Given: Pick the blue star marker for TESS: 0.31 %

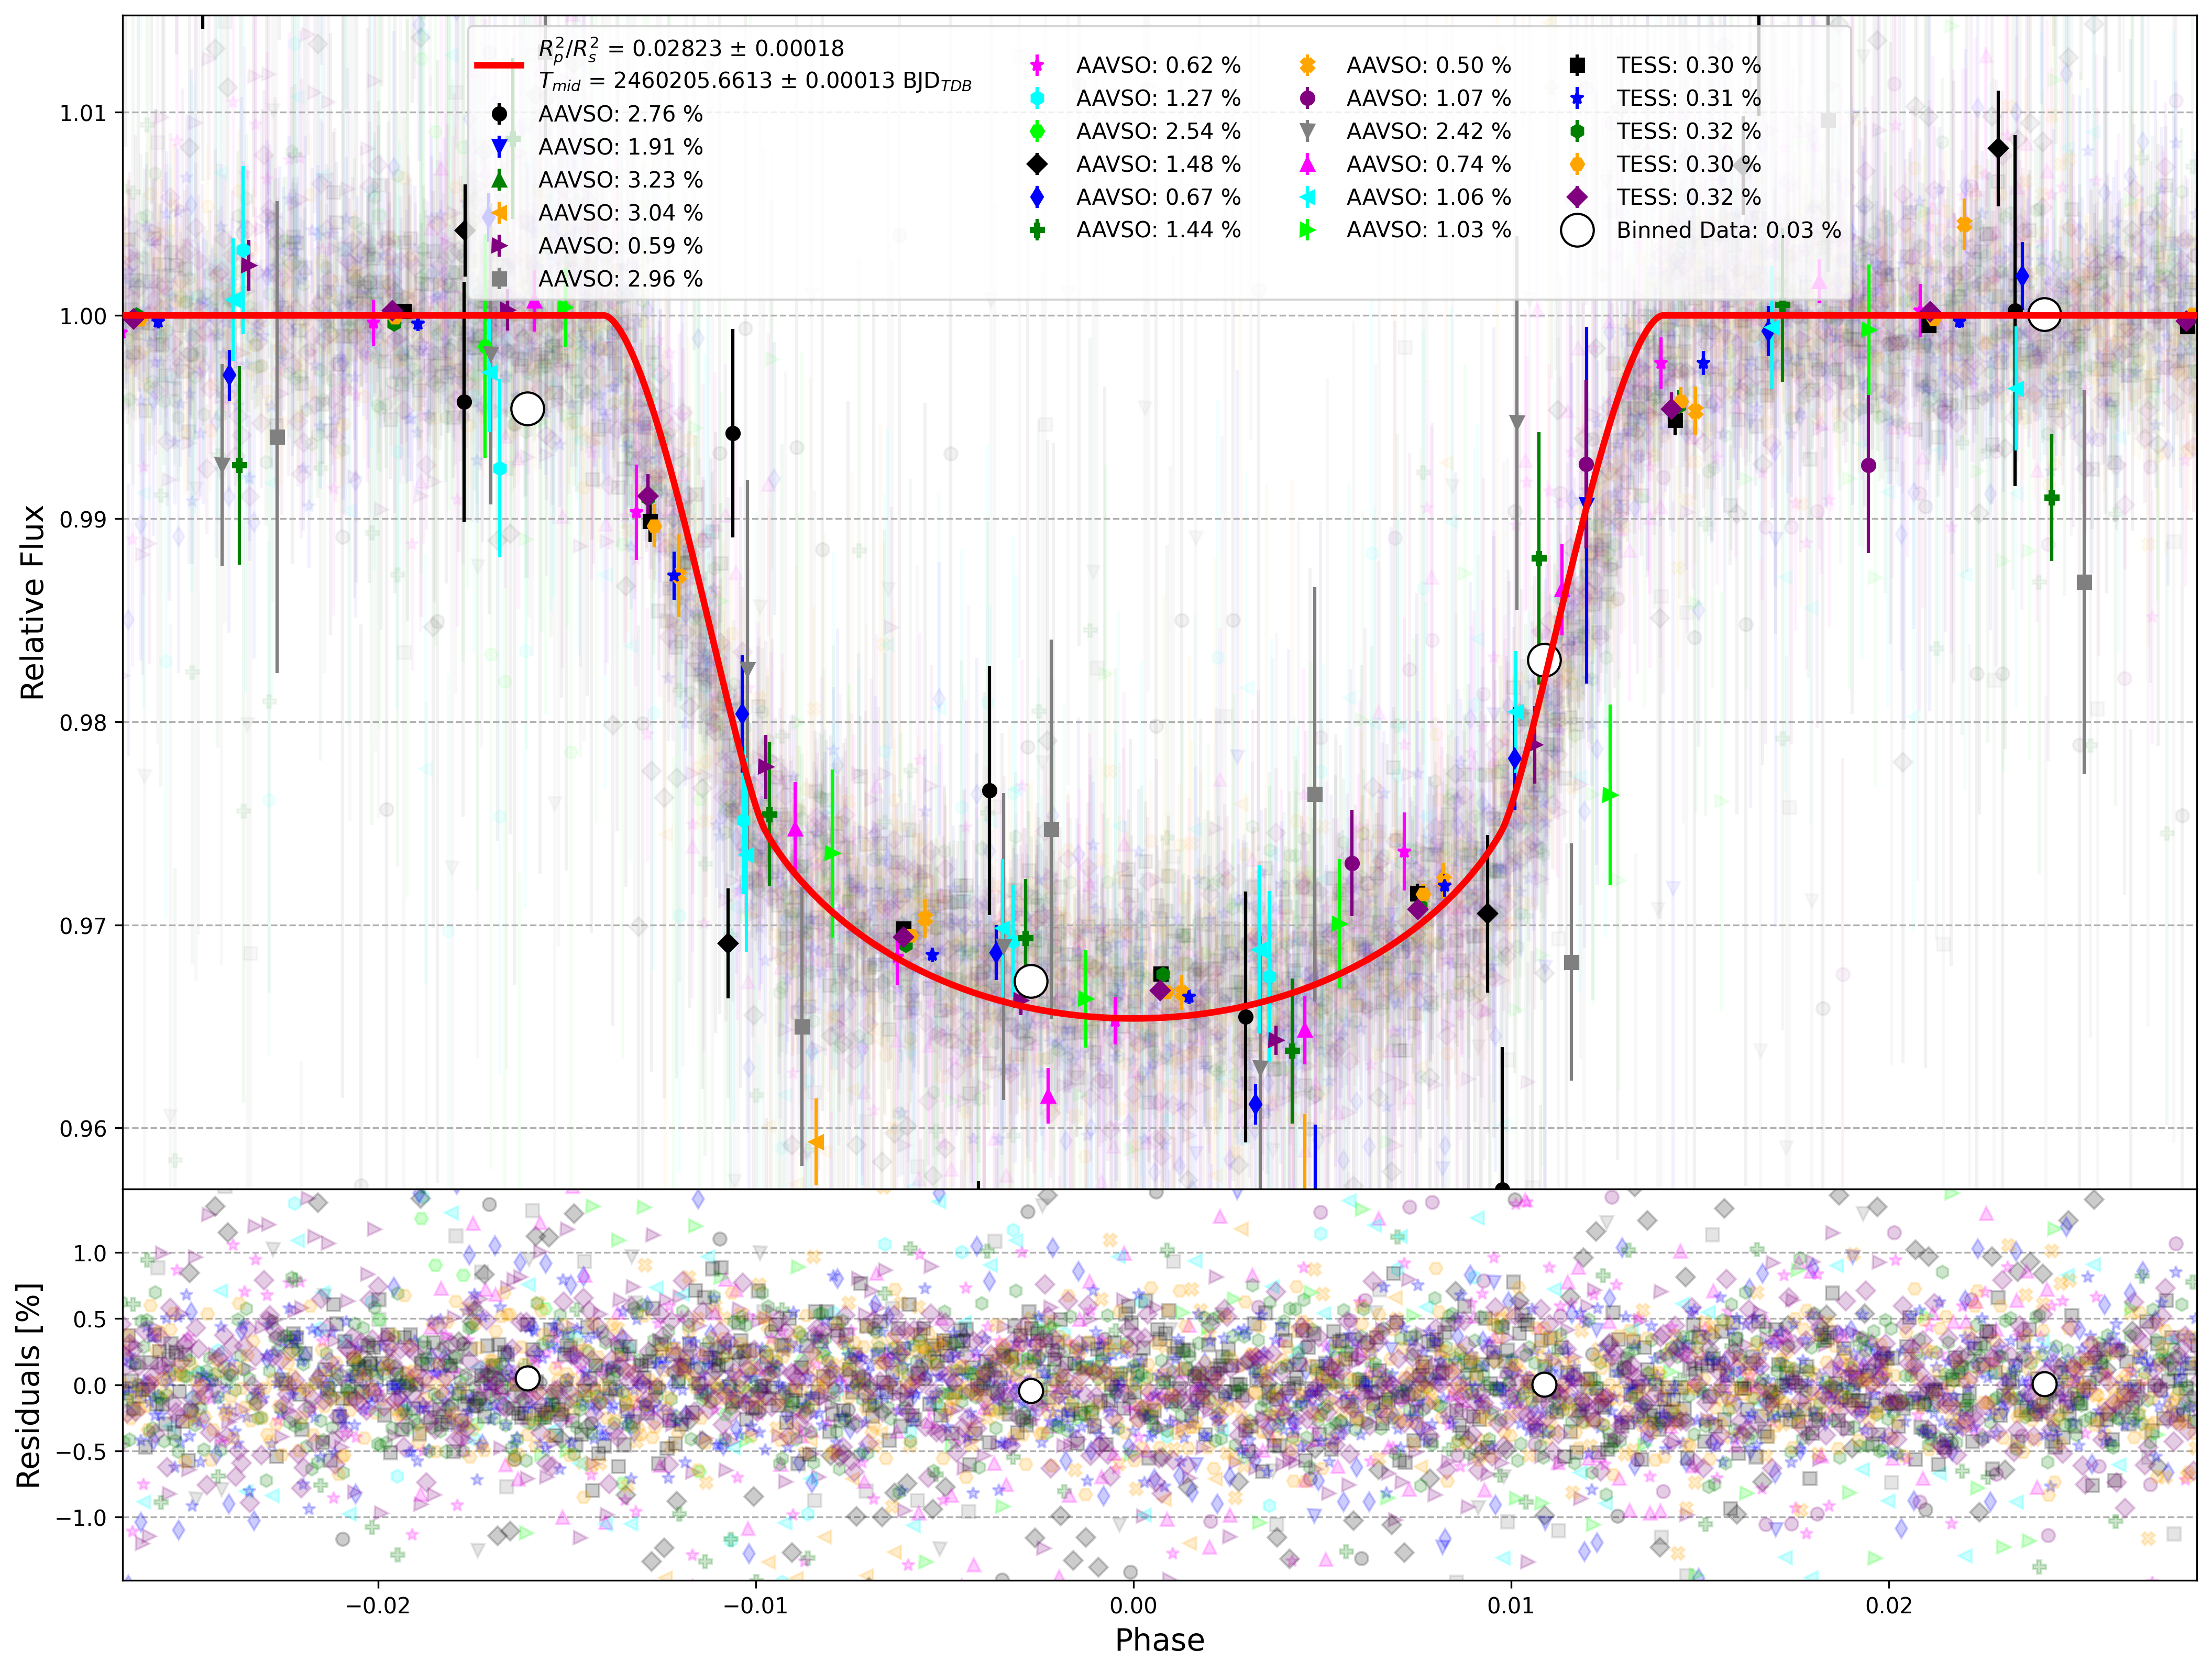Looking at the screenshot, I should click(x=1577, y=98).
